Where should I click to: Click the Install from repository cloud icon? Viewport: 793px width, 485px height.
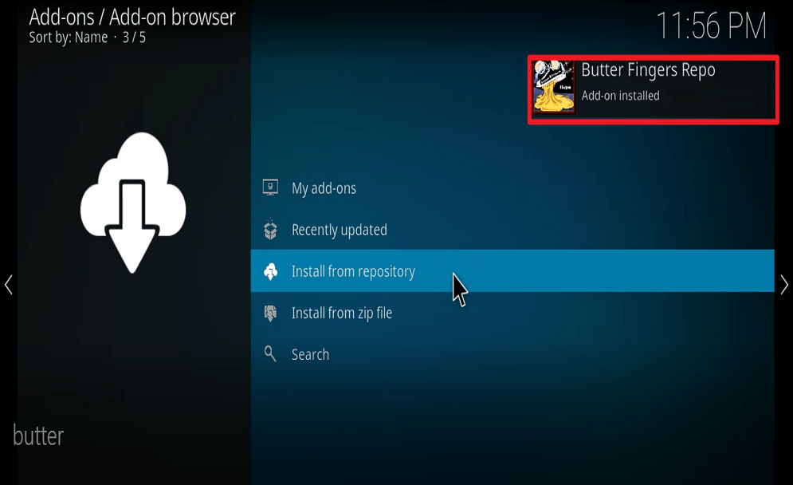click(x=270, y=271)
